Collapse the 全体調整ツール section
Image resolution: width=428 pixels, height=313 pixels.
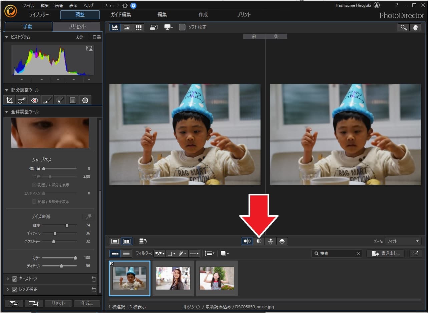click(x=7, y=112)
